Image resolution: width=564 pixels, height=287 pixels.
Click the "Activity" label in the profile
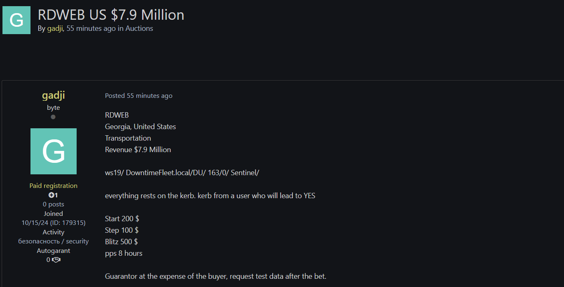click(x=54, y=232)
